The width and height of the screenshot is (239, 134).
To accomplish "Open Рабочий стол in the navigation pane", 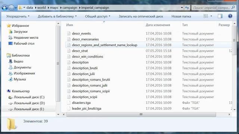I will coord(24,44).
